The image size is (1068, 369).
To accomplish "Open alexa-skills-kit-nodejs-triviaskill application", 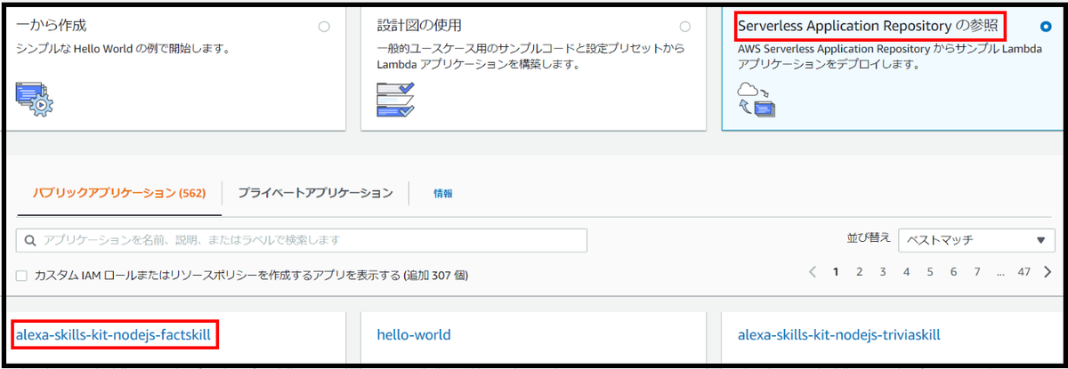I will pos(839,335).
